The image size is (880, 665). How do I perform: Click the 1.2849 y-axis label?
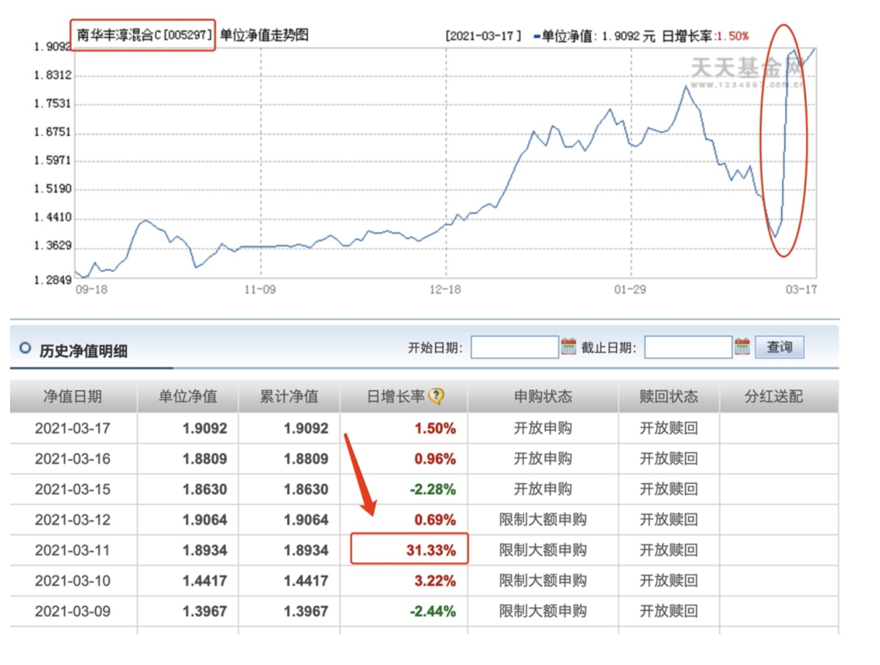[x=53, y=280]
